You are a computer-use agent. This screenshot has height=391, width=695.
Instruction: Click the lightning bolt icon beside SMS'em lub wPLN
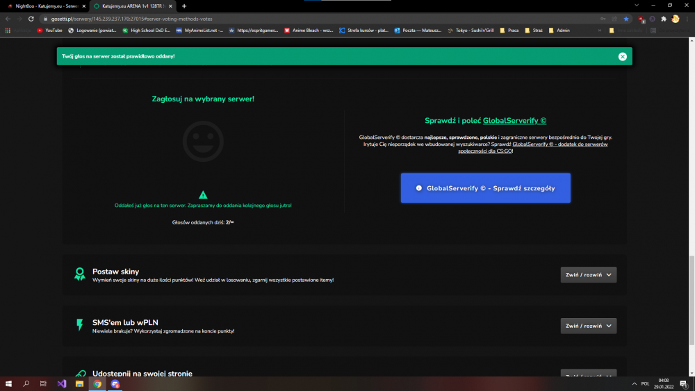[x=80, y=325]
